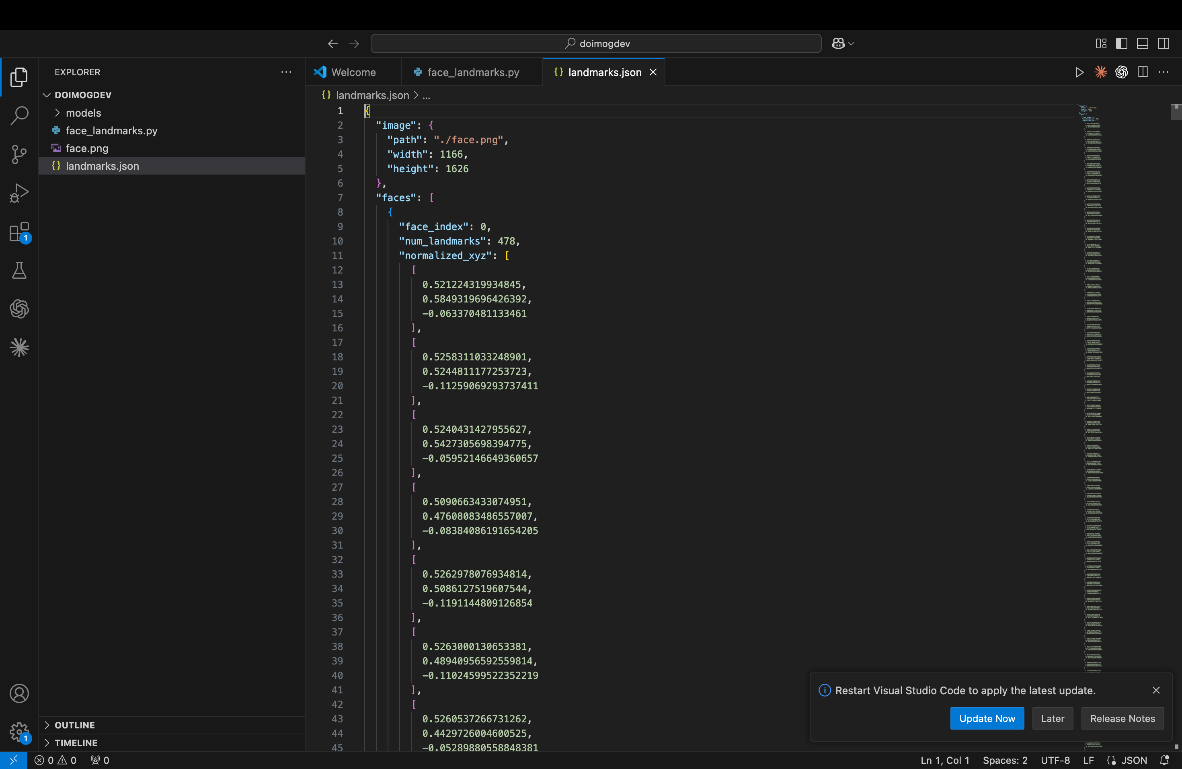The height and width of the screenshot is (769, 1182).
Task: Toggle the secondary side bar visibility
Action: (1163, 44)
